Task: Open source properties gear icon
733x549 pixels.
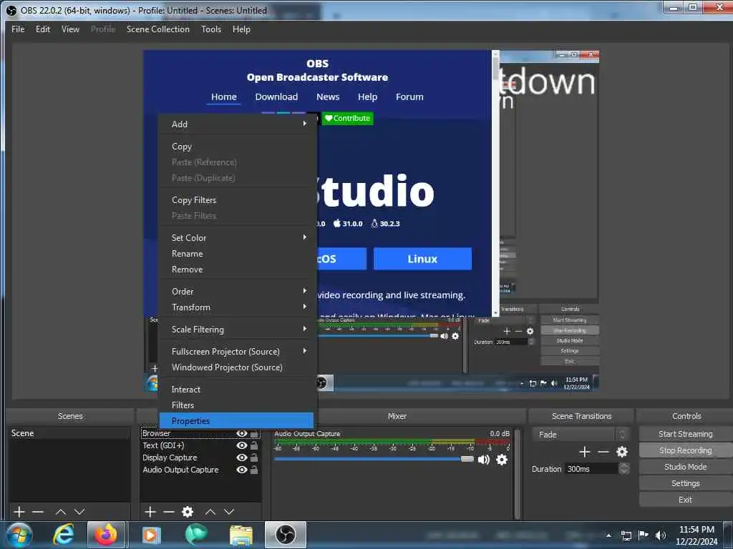Action: tap(188, 512)
